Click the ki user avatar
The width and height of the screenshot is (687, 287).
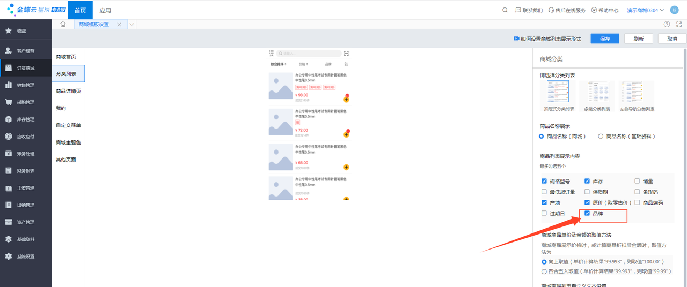click(674, 10)
